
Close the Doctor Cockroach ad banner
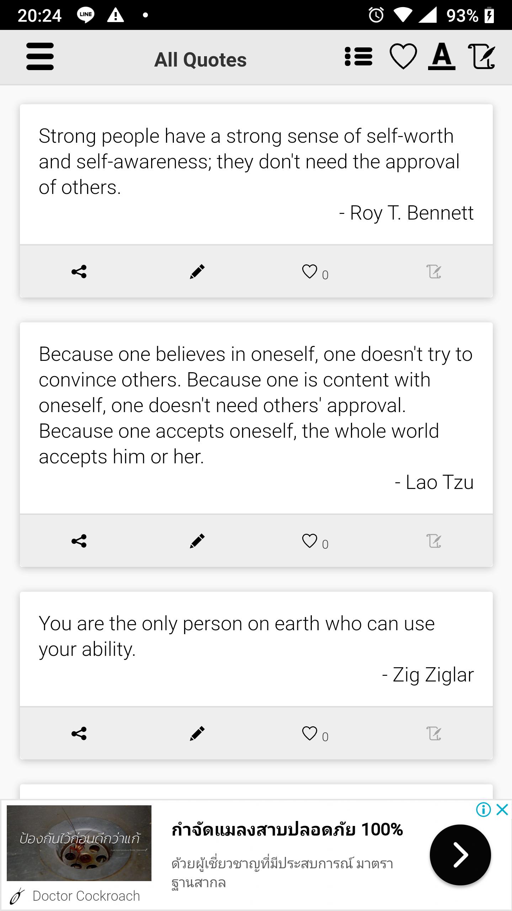[502, 810]
